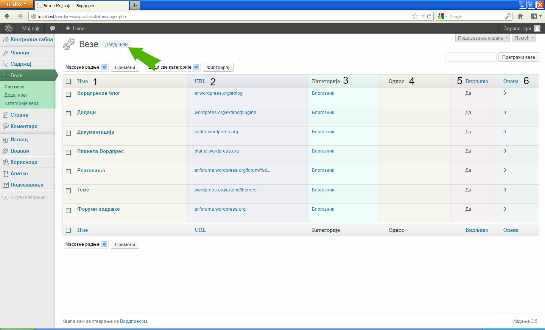Click the Корисници users icon
The width and height of the screenshot is (545, 330).
point(6,162)
